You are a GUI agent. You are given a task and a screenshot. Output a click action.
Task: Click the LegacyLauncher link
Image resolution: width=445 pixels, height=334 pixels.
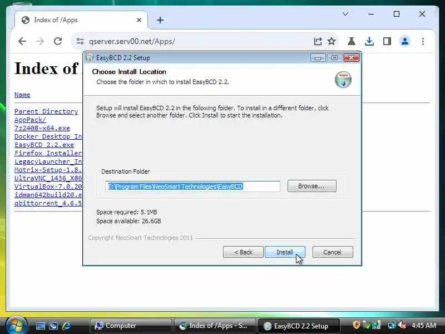48,161
